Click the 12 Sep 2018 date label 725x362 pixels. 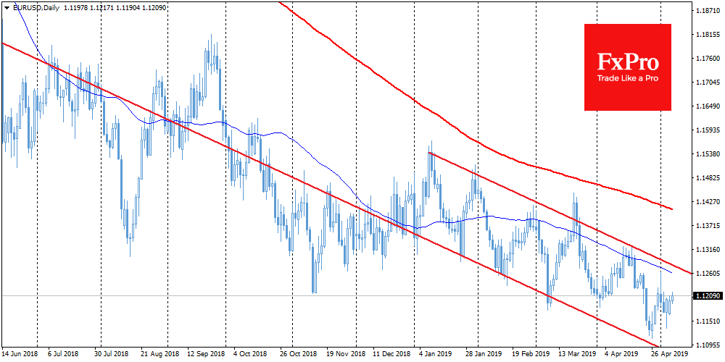pyautogui.click(x=206, y=355)
